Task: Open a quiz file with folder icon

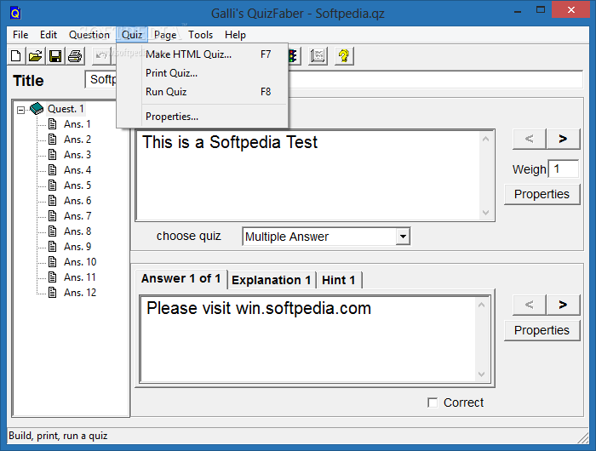Action: pos(36,56)
